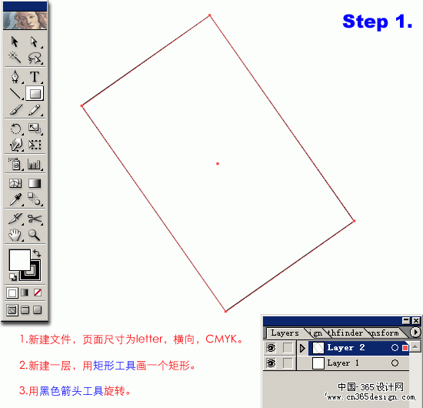Image resolution: width=423 pixels, height=408 pixels.
Task: Select the Scissors tool
Action: (x=35, y=219)
